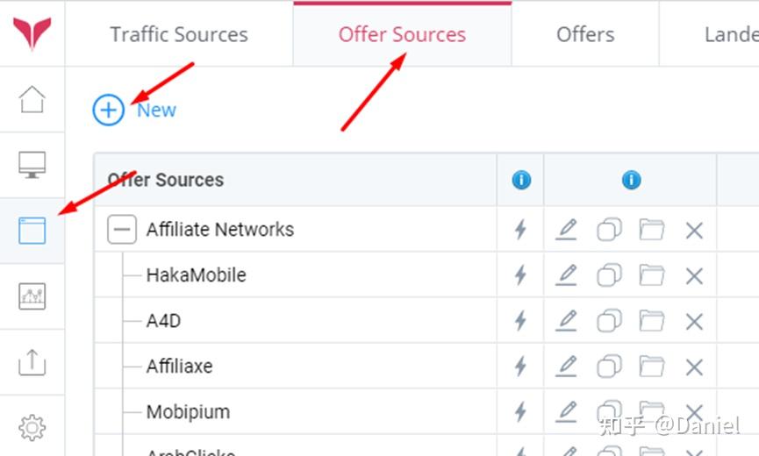The width and height of the screenshot is (759, 456).
Task: Click the lightning bolt for Mobipium
Action: (520, 412)
